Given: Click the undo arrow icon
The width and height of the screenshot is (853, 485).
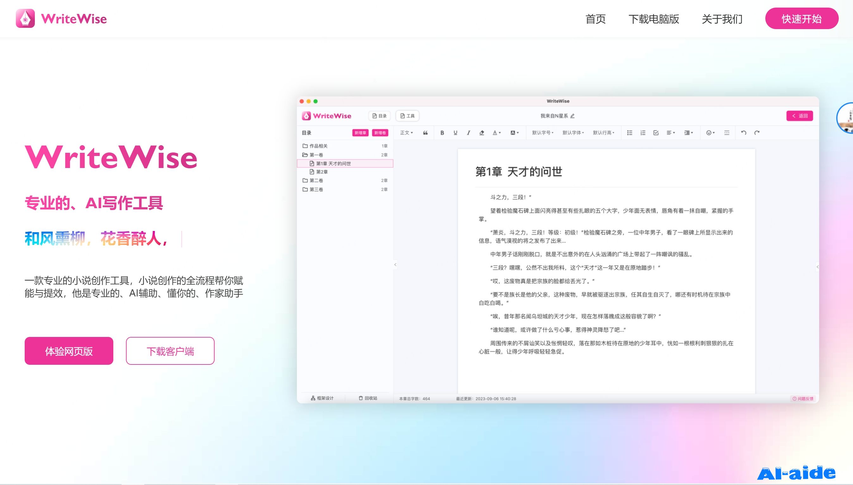Looking at the screenshot, I should 744,133.
